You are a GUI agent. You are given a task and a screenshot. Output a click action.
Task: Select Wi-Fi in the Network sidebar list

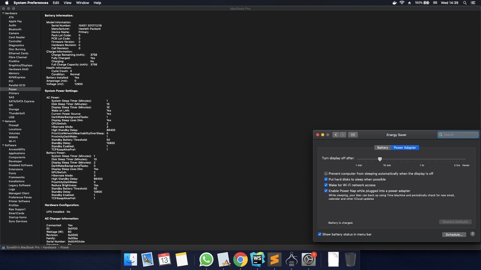tap(12, 141)
